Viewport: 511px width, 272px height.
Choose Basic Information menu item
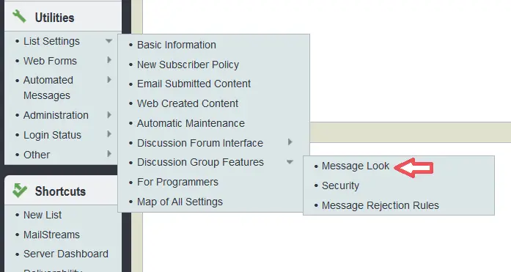point(176,45)
